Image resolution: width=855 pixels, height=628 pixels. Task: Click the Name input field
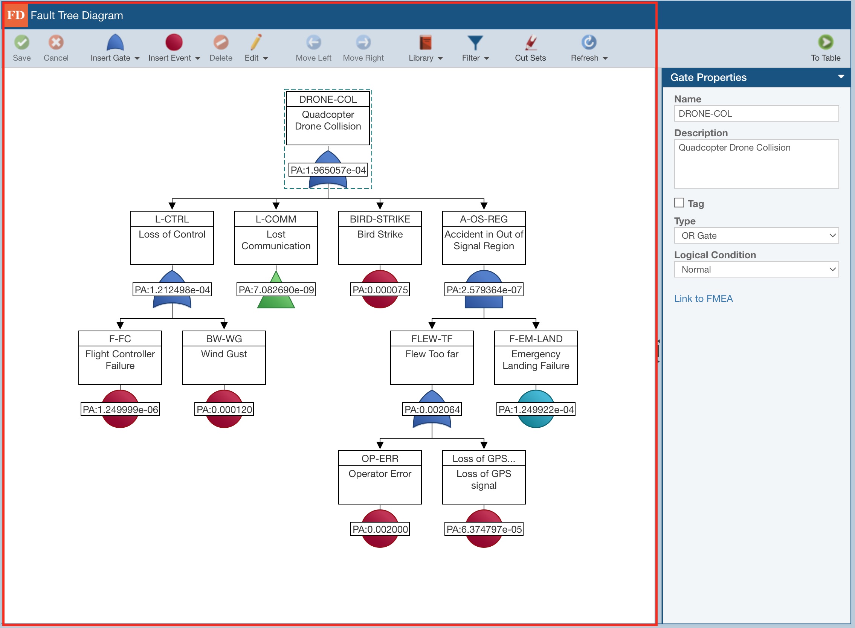(x=756, y=114)
